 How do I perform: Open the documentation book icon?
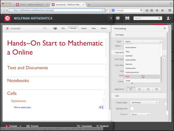click(x=127, y=18)
